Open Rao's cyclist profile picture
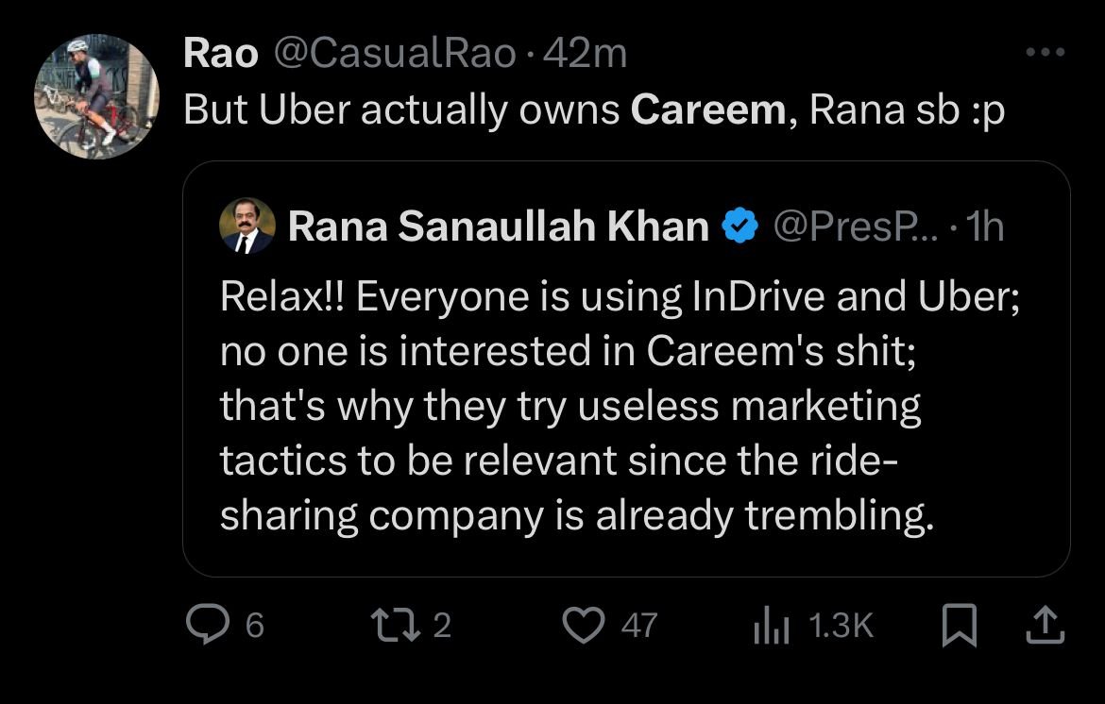This screenshot has height=704, width=1105. [x=97, y=96]
